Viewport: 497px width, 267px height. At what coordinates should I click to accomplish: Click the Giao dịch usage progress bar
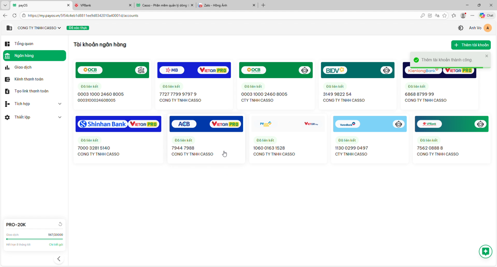[x=34, y=239]
